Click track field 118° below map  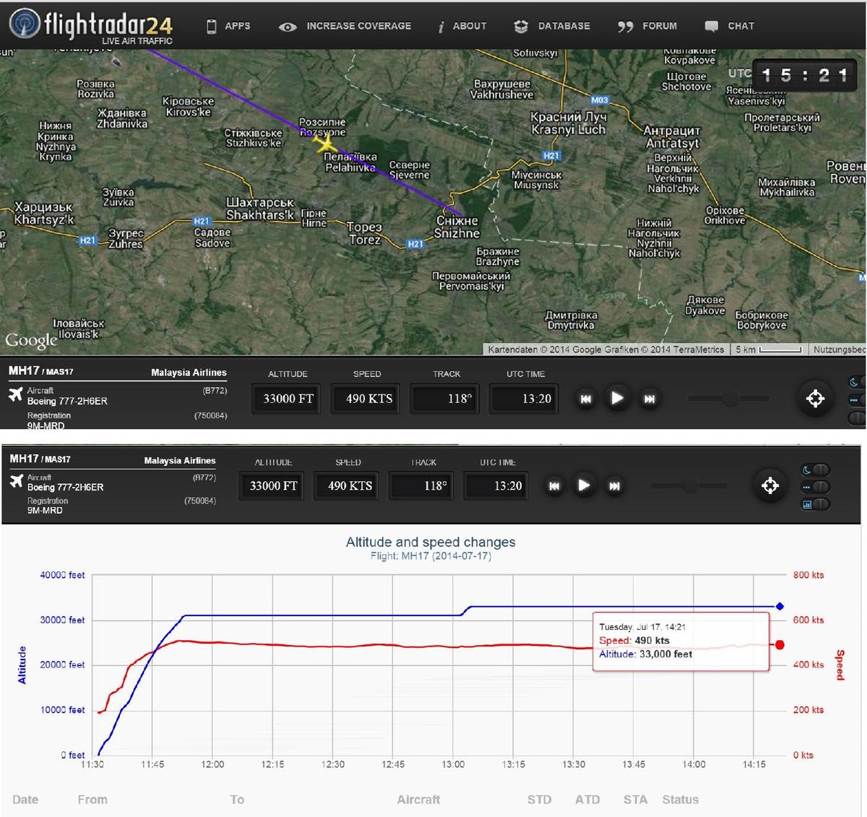[444, 399]
